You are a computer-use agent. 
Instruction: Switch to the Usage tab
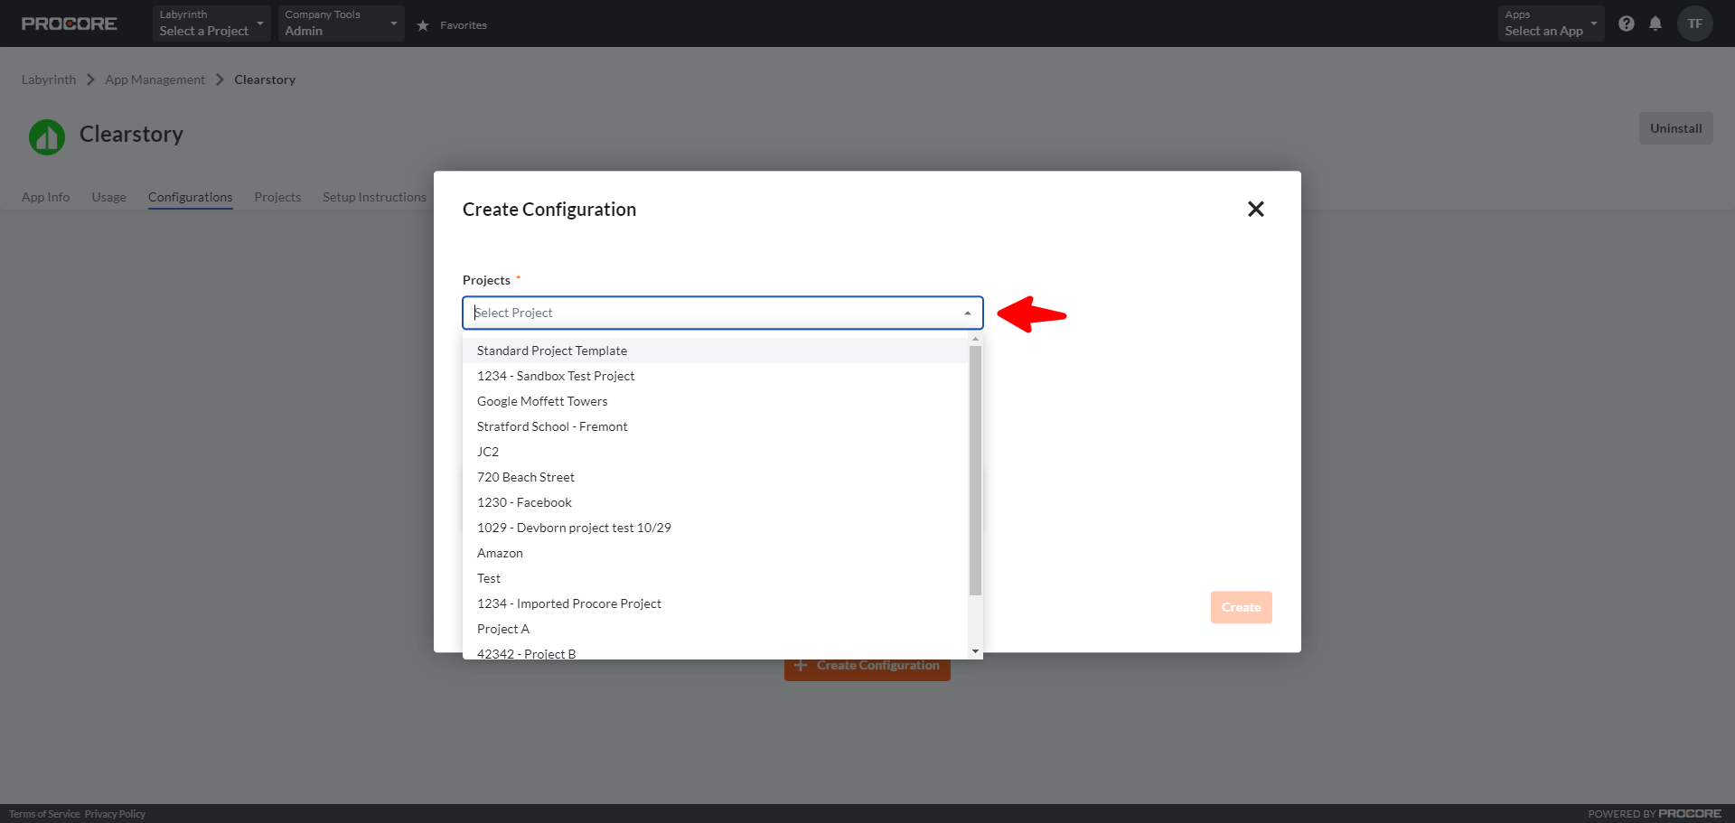pyautogui.click(x=108, y=197)
